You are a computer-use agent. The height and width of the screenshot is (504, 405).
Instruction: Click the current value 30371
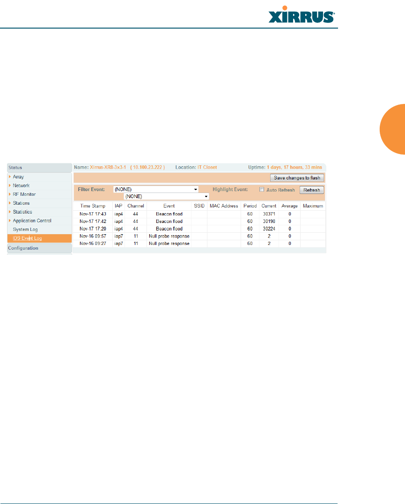[269, 214]
